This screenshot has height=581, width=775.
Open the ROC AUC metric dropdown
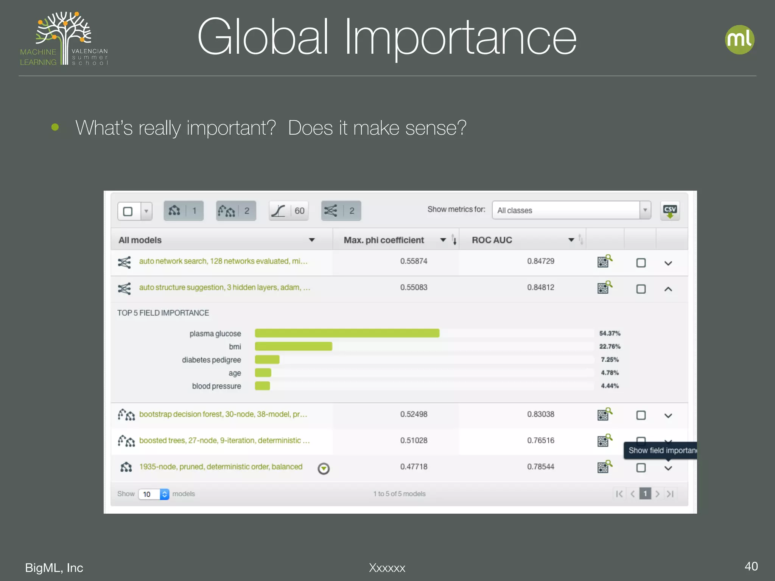click(x=571, y=240)
